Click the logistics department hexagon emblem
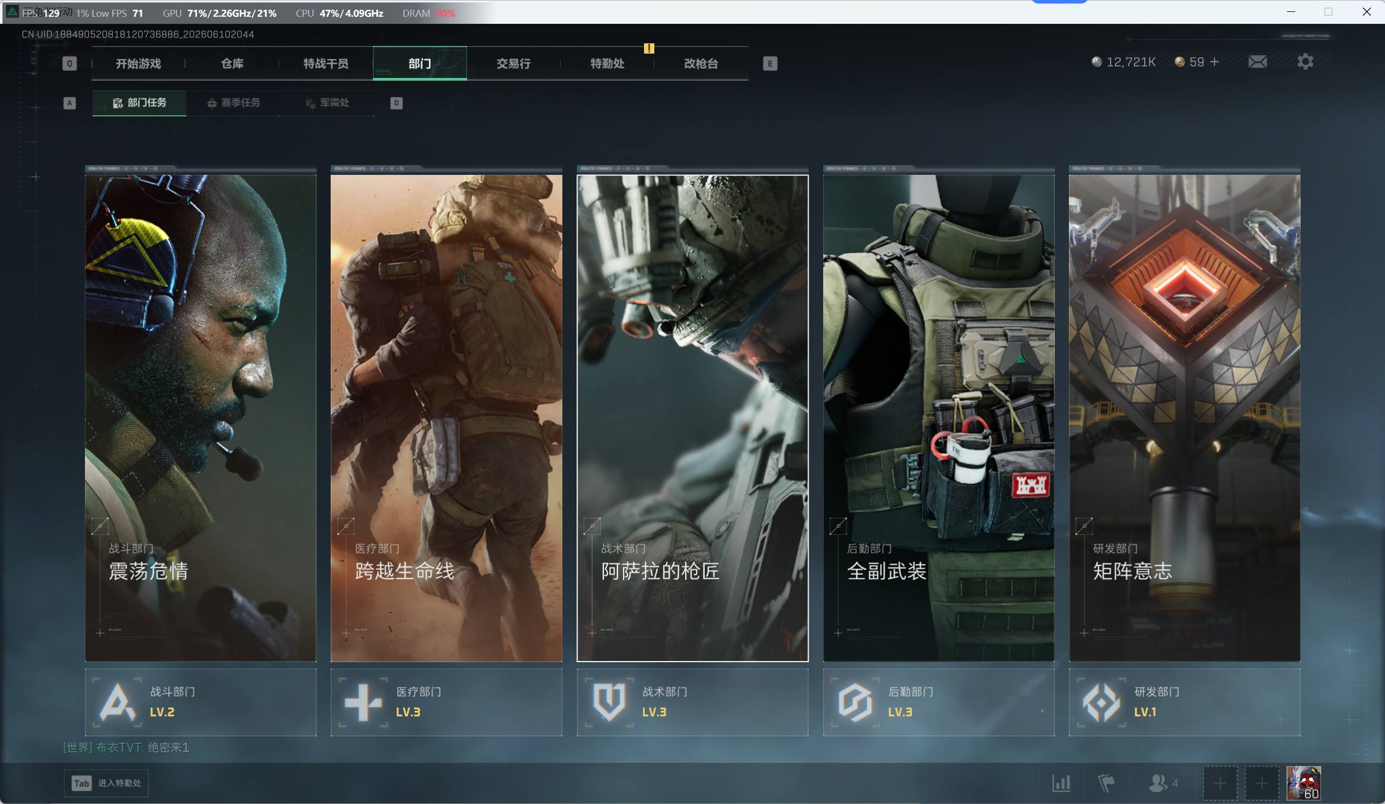 point(855,702)
